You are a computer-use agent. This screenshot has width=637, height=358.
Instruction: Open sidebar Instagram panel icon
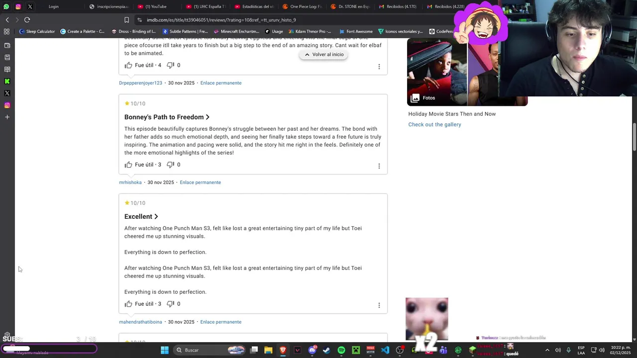[7, 105]
